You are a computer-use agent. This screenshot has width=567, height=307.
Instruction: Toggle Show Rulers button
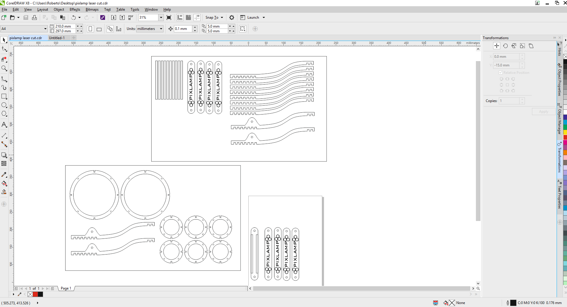pos(180,18)
